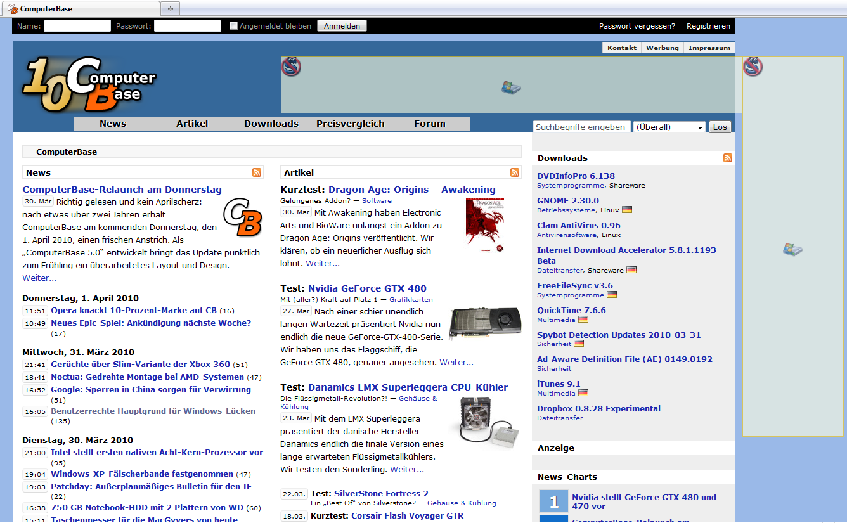This screenshot has width=847, height=523.
Task: Open Dragon Age Origins Awakening article title
Action: click(x=412, y=190)
